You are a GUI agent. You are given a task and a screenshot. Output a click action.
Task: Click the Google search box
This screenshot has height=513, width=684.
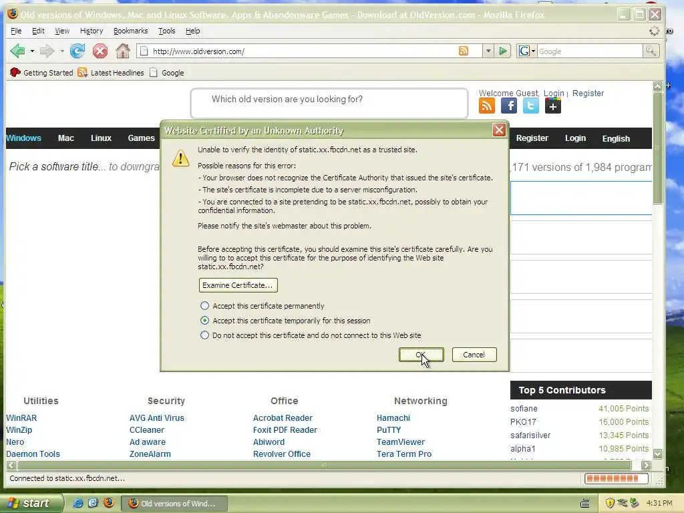590,51
